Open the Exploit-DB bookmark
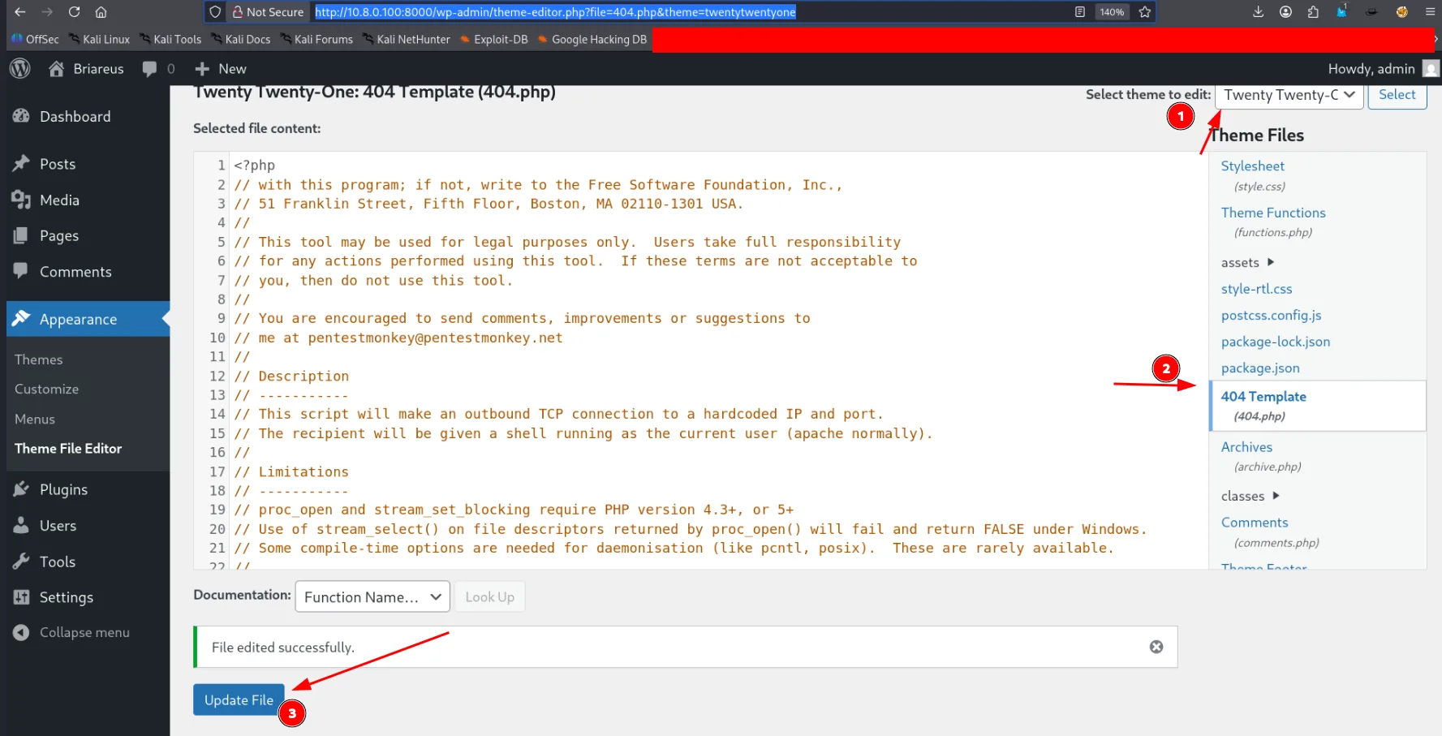 point(493,39)
